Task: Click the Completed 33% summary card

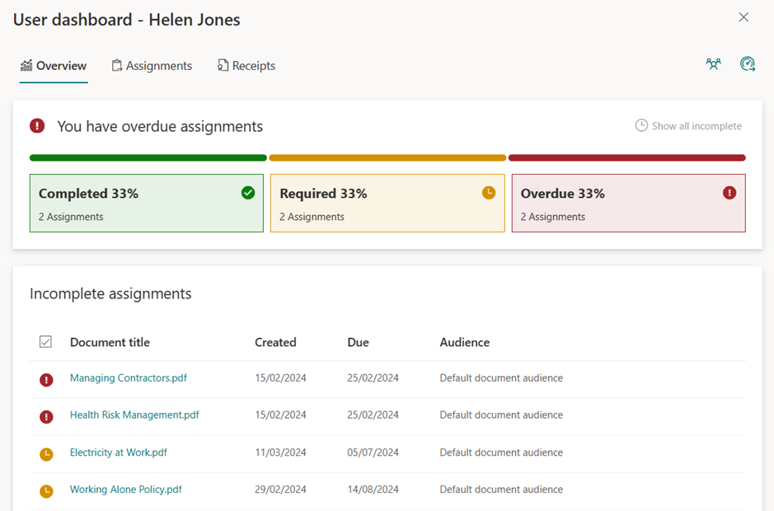Action: 146,203
